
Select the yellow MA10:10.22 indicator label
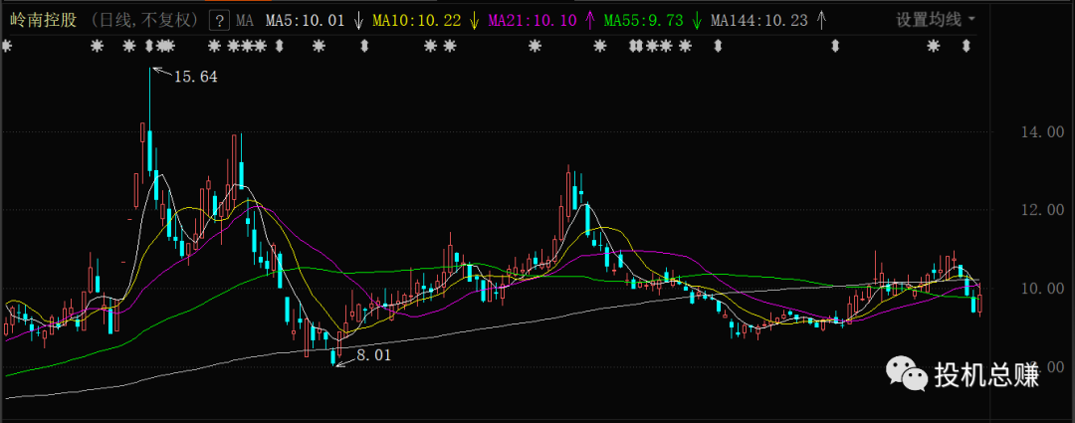[x=417, y=19]
